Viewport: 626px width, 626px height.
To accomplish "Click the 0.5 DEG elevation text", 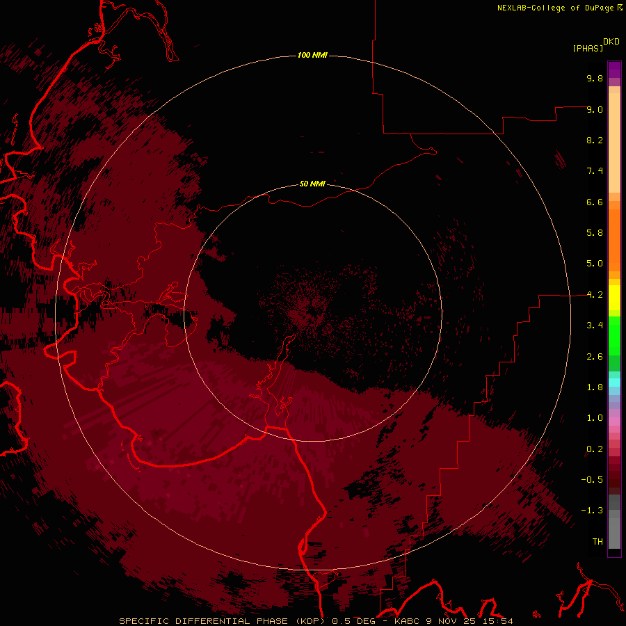I will point(354,621).
